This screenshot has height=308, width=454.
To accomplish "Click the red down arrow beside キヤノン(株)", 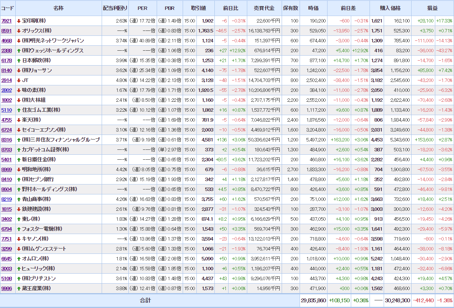I will tap(19, 239).
